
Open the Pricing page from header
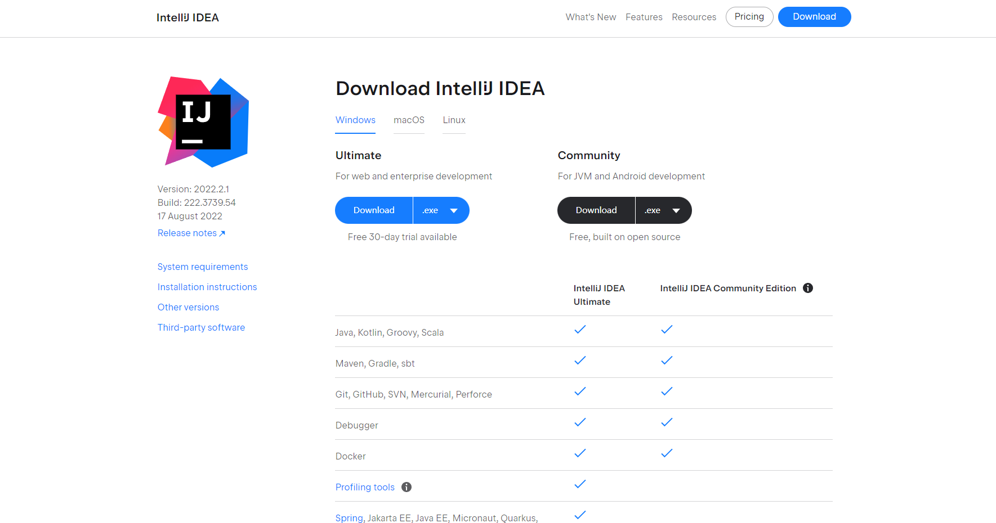(x=749, y=17)
